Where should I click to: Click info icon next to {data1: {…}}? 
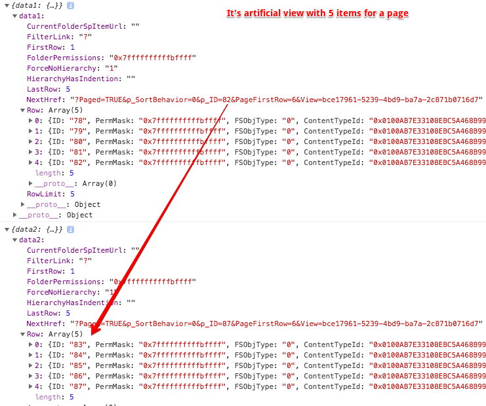71,6
